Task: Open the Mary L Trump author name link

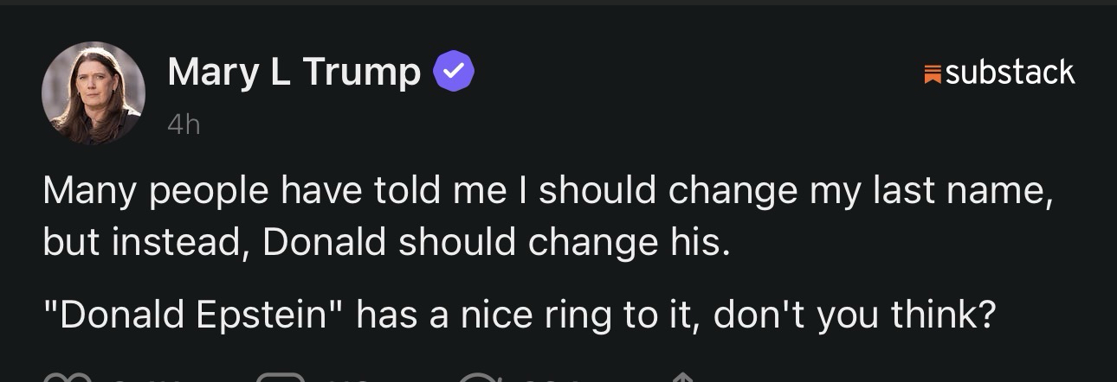Action: coord(294,72)
